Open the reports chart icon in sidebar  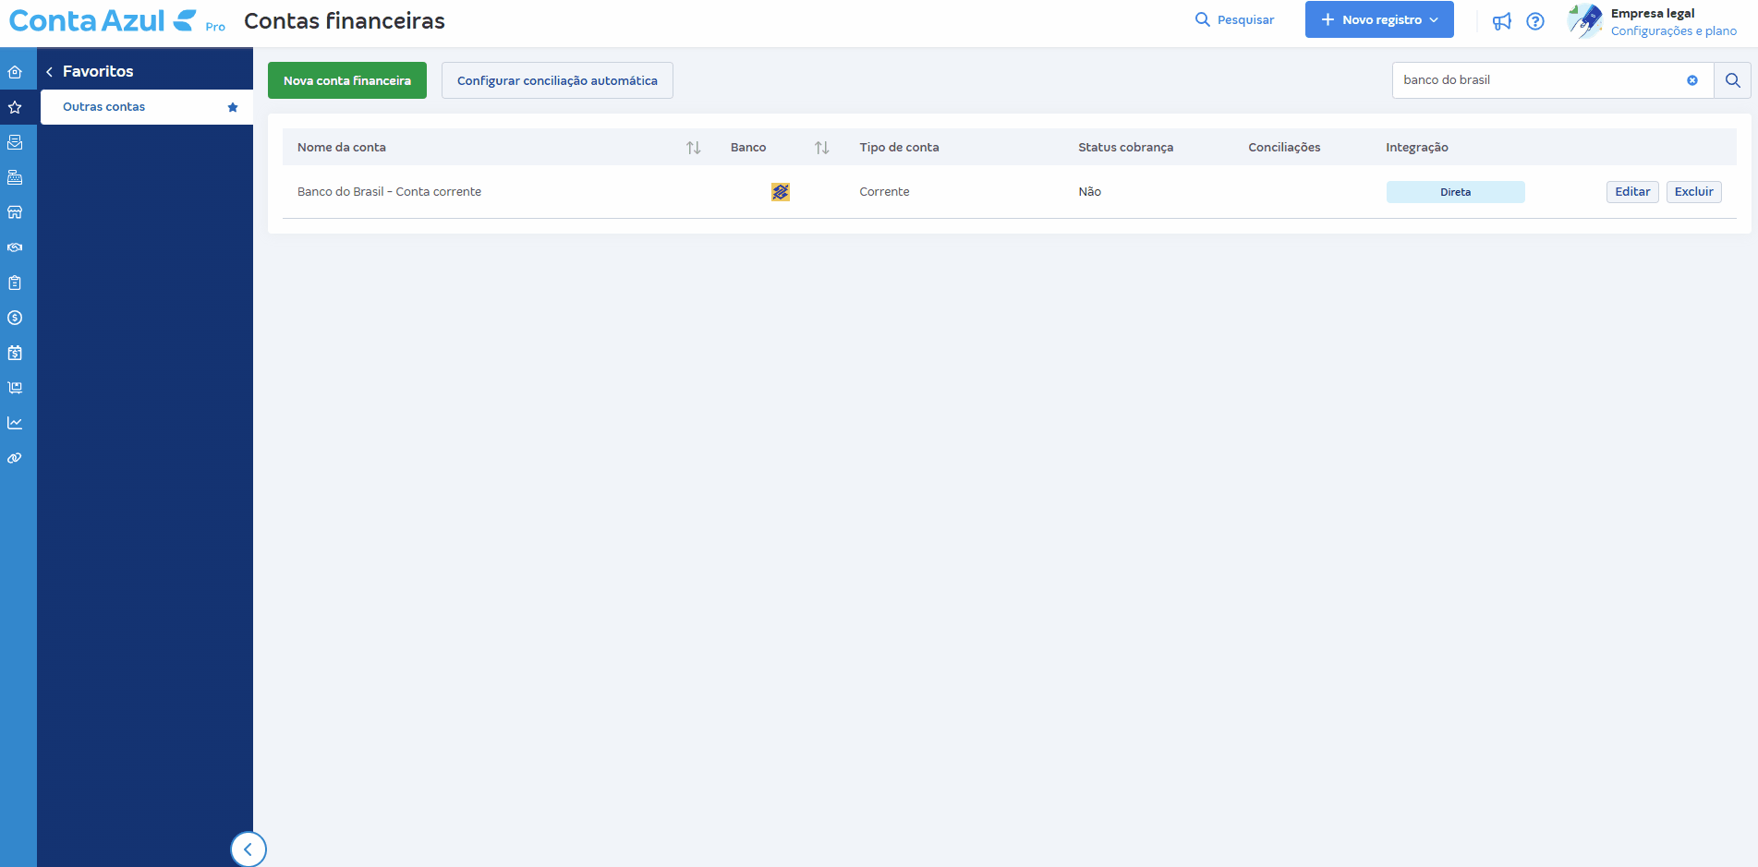16,422
